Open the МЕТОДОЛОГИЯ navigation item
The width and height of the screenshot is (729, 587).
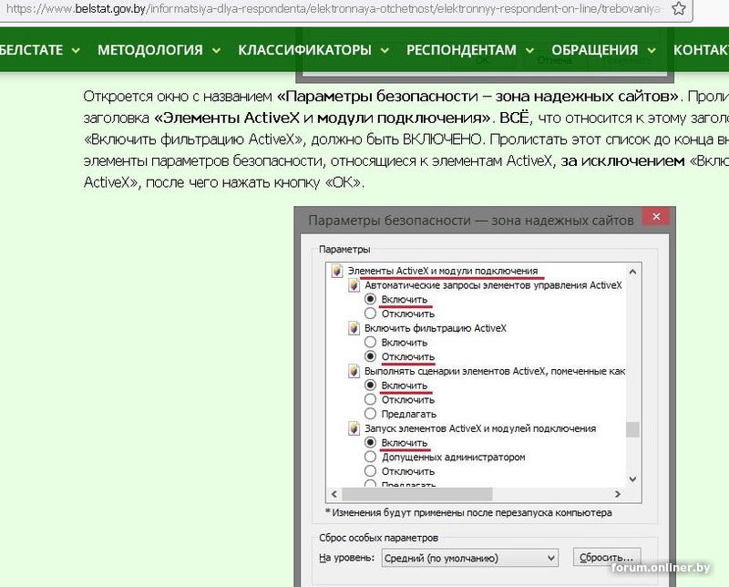tap(150, 50)
